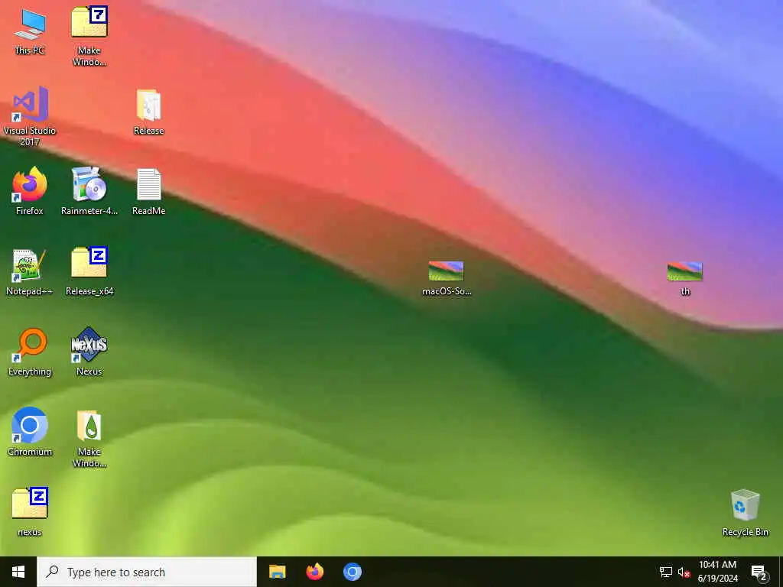Select the Visual Studio 2017 shortcut
Viewport: 783px width, 587px height.
30,116
